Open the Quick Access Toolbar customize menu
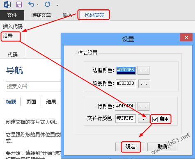Image resolution: width=195 pixels, height=159 pixels. pos(57,5)
